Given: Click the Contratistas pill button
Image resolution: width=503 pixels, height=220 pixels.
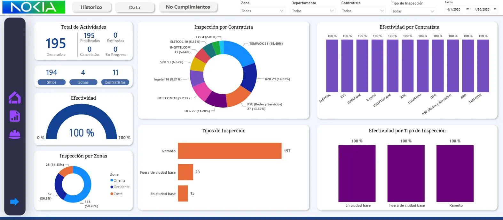Looking at the screenshot, I should point(115,82).
